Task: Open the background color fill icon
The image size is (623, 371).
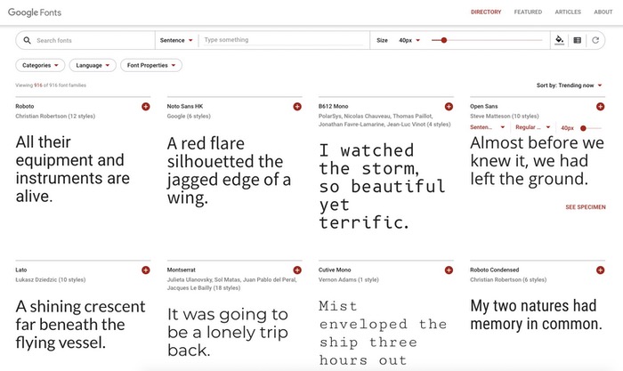Action: click(x=560, y=40)
